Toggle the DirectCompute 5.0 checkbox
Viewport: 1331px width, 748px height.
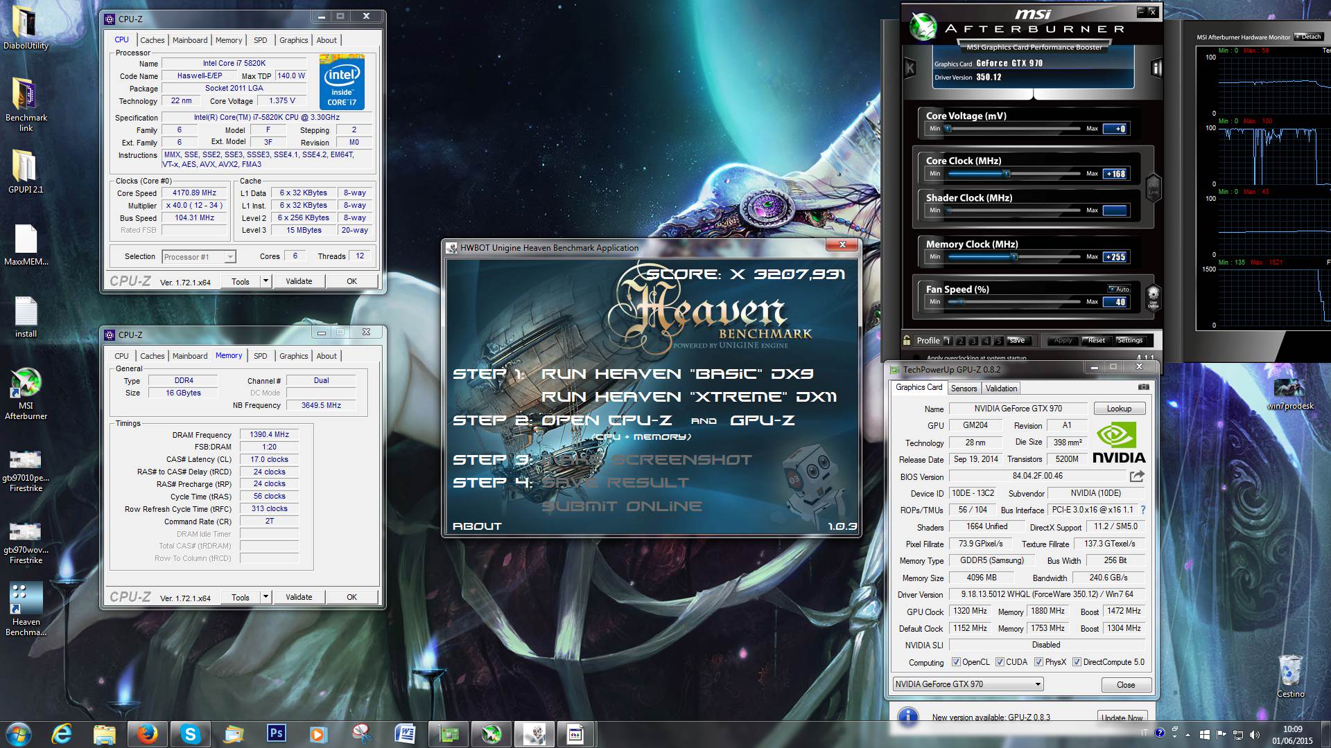(1077, 662)
